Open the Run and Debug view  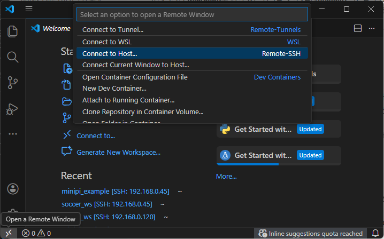(12, 109)
